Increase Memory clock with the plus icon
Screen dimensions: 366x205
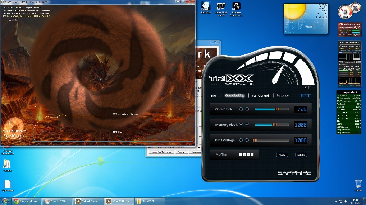click(x=247, y=124)
